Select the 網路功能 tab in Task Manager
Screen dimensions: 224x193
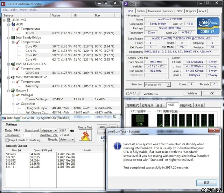point(185,105)
